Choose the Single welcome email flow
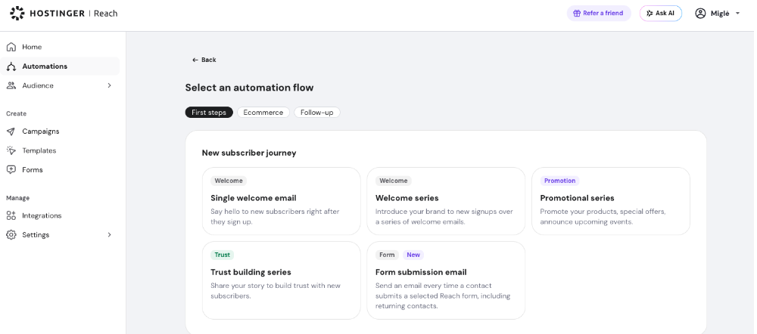The height and width of the screenshot is (334, 757). tap(282, 201)
